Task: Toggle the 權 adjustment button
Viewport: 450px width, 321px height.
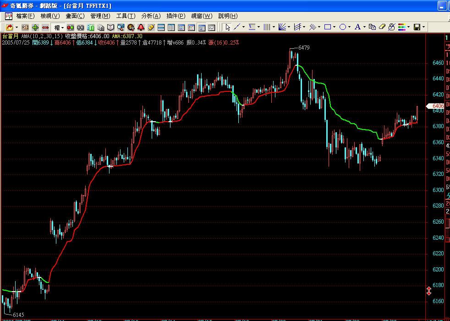Action: click(57, 28)
